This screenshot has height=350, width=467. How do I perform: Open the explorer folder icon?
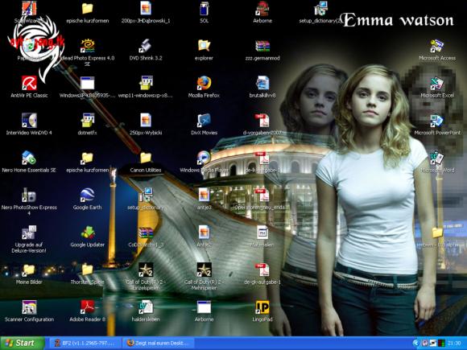pyautogui.click(x=204, y=46)
